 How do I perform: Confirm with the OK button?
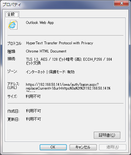tap(53, 147)
